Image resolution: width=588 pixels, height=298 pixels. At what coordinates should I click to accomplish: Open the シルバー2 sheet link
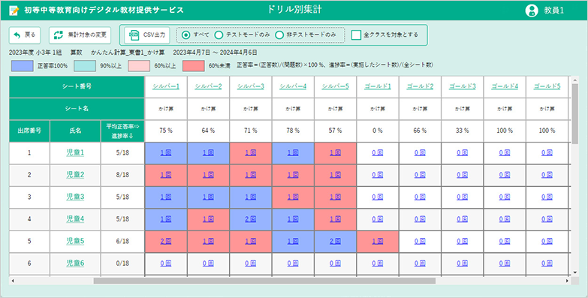pos(208,86)
